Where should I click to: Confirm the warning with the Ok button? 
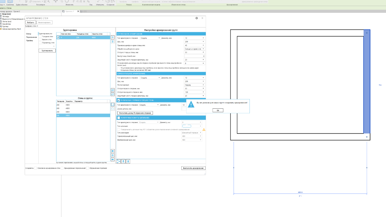pos(218,110)
